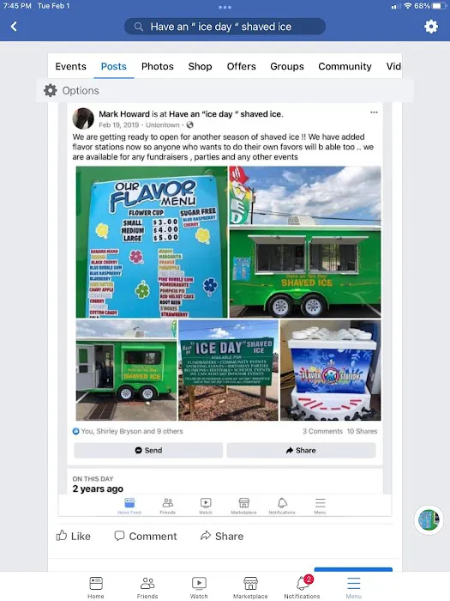Screen dimensions: 450x601
Task: Open Our Flavor Menu photo
Action: pos(152,242)
